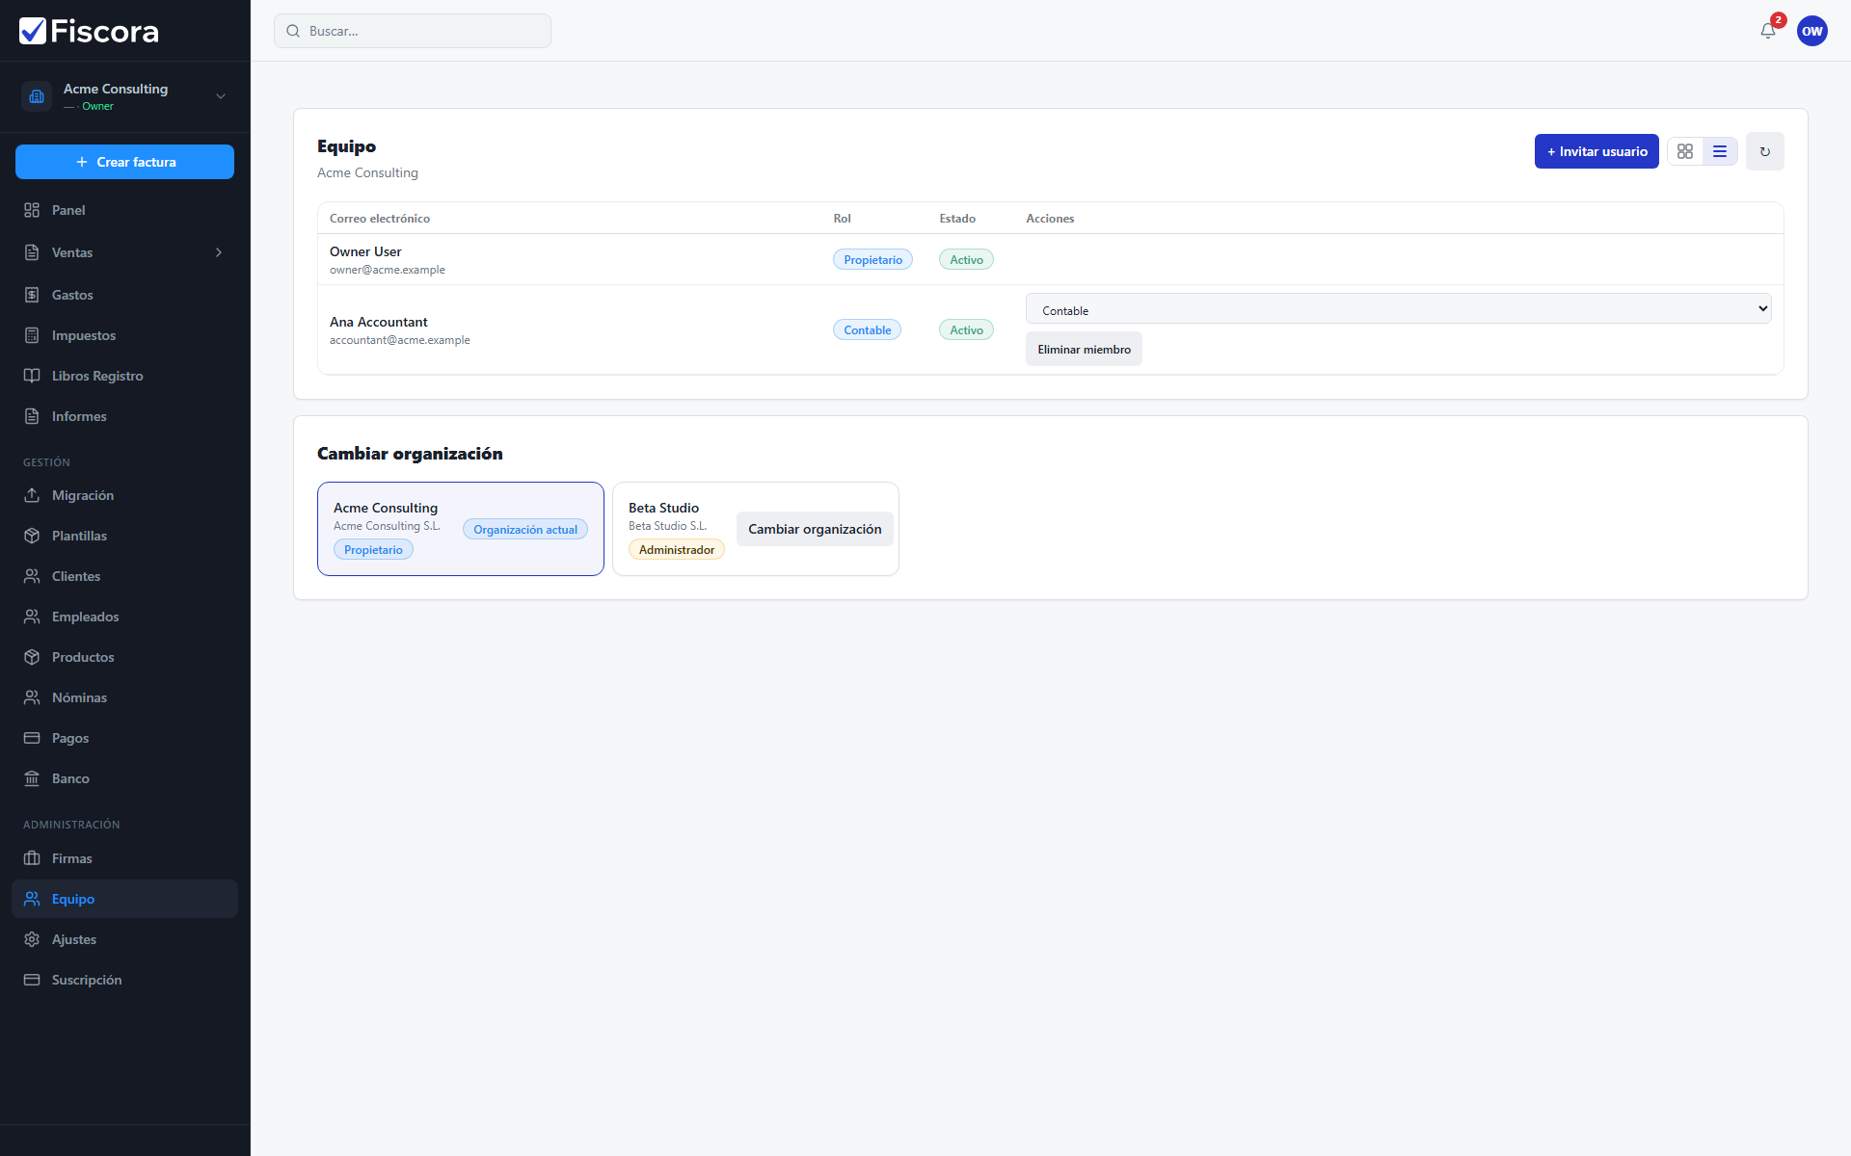Expand the Ventas submenu chevron

(x=219, y=252)
